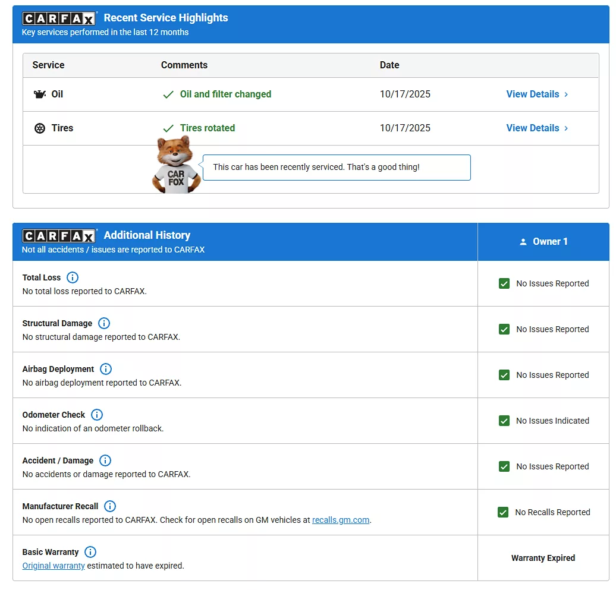Screen dimensions: 616x590
Task: Click the Accident / Damage info icon
Action: point(105,460)
